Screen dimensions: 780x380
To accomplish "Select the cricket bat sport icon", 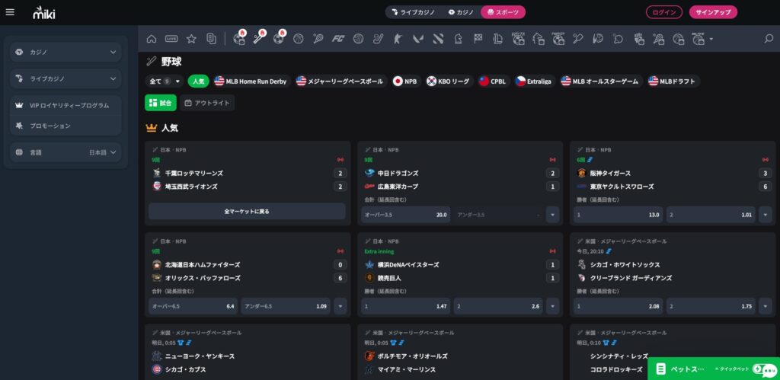I will coord(577,39).
